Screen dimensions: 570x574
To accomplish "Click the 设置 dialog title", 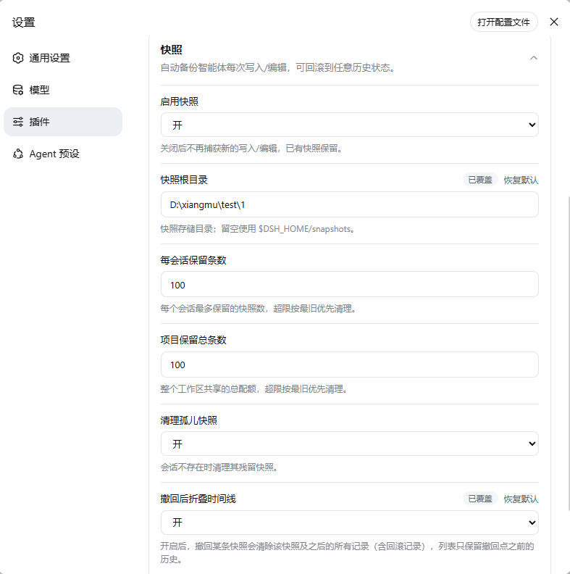I will point(23,22).
